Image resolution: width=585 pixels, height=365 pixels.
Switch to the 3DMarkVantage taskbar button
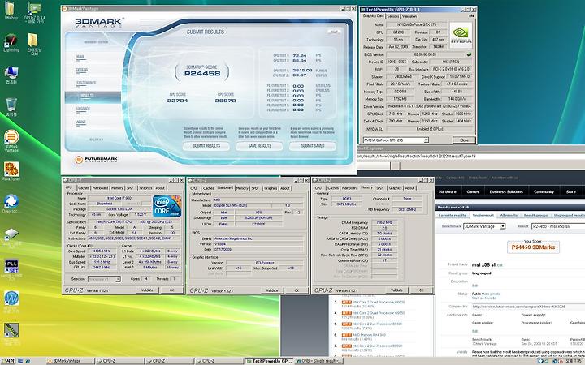(70, 361)
